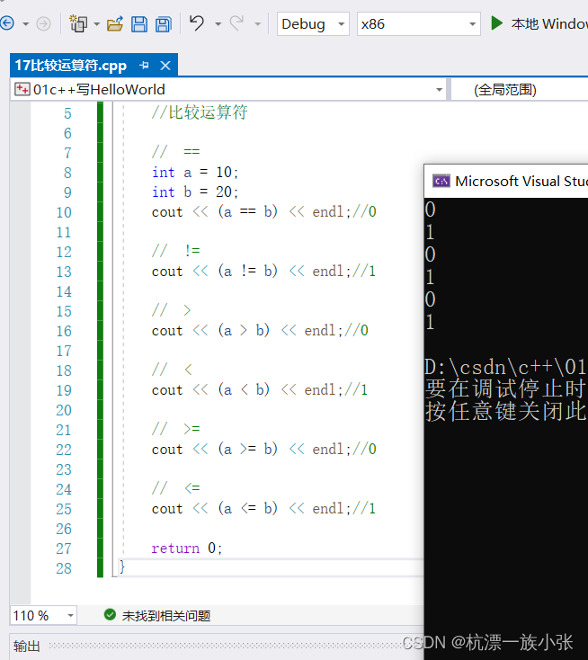588x660 pixels.
Task: Click line number 28 in the gutter
Action: click(x=64, y=568)
